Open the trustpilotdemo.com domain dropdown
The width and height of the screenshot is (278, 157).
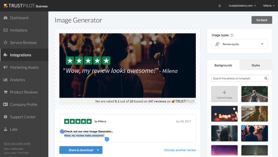242,6
